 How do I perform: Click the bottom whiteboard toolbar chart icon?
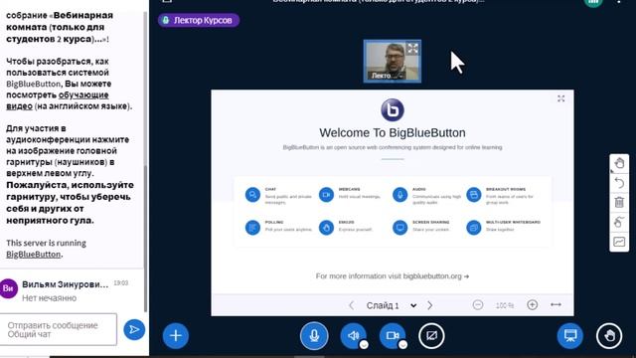point(619,242)
